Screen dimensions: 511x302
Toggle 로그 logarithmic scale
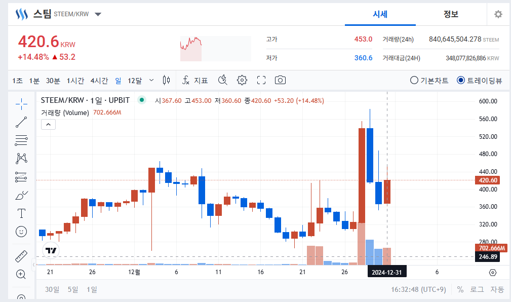[477, 289]
